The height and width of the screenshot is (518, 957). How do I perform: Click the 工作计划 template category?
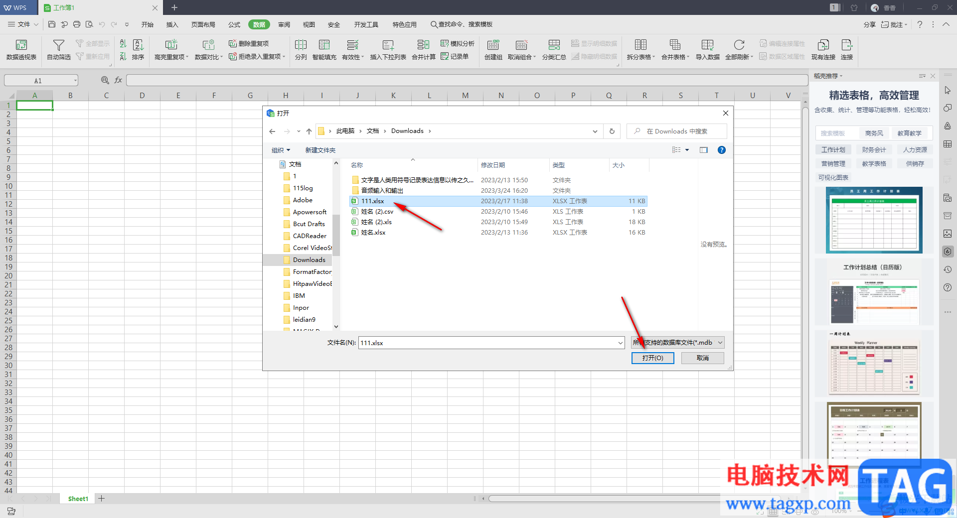tap(833, 149)
